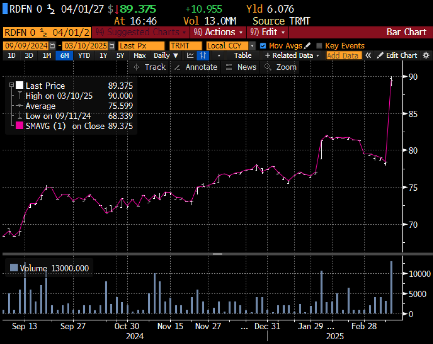433x344 pixels.
Task: Open the Actions menu
Action: tap(218, 32)
